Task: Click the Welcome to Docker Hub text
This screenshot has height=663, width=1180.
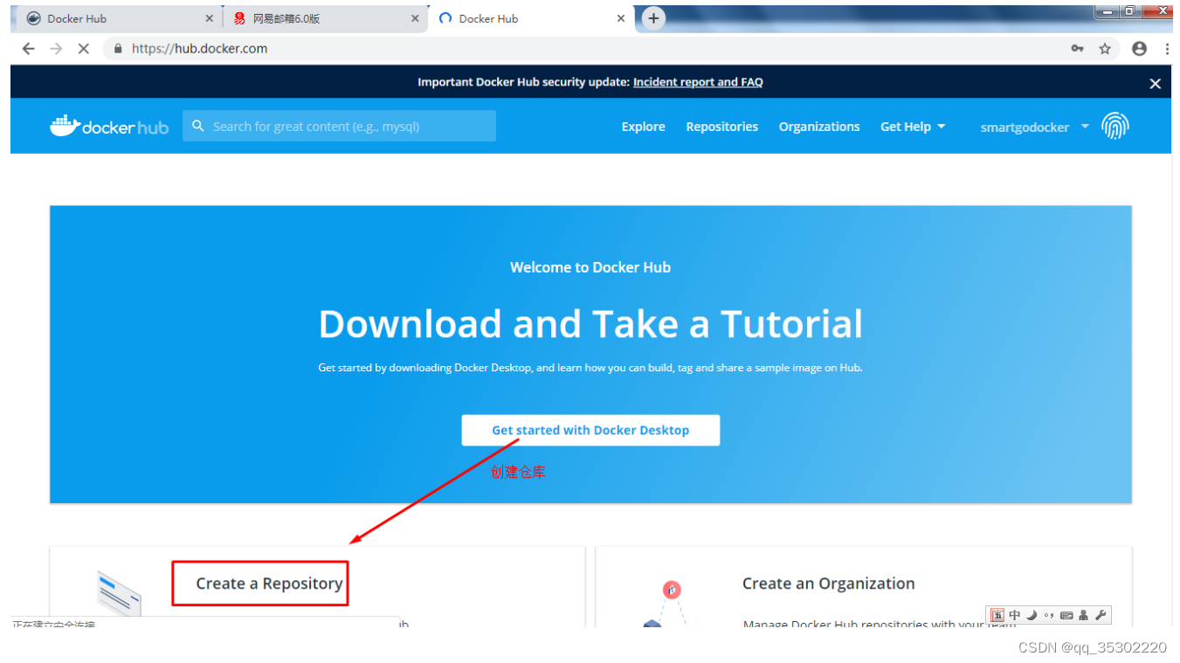Action: (590, 267)
